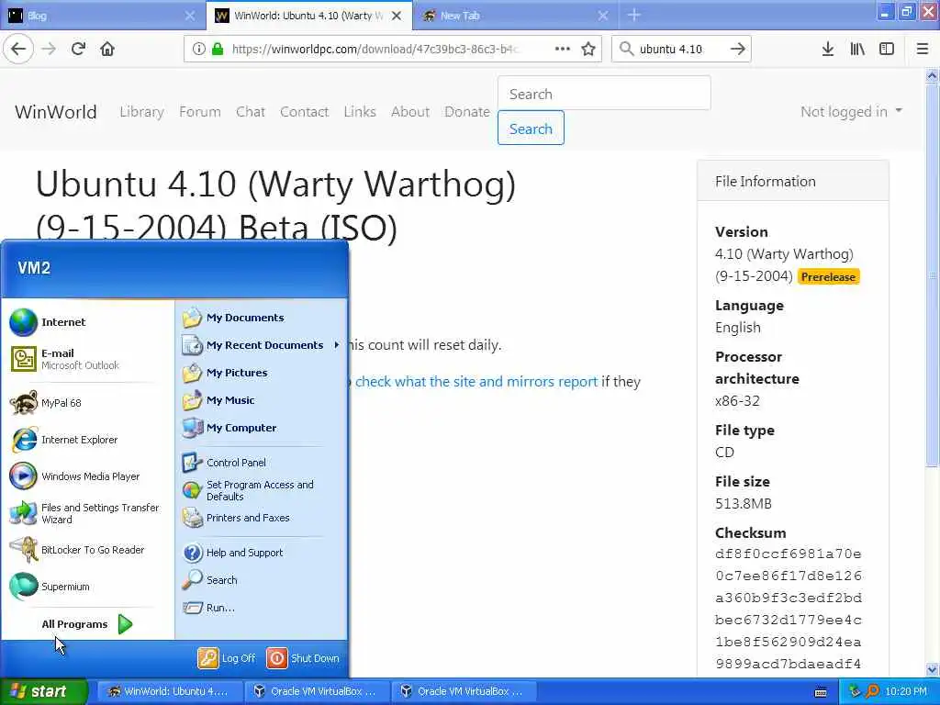Open Windows Media Player

tap(87, 476)
